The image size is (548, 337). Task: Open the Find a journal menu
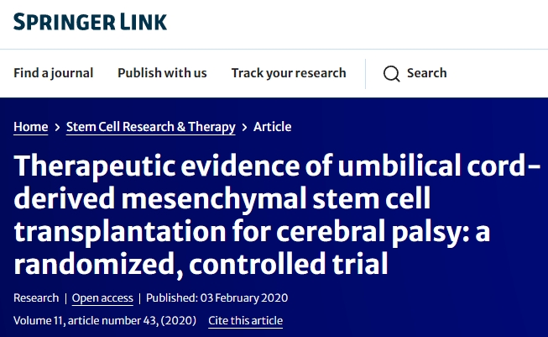(53, 73)
